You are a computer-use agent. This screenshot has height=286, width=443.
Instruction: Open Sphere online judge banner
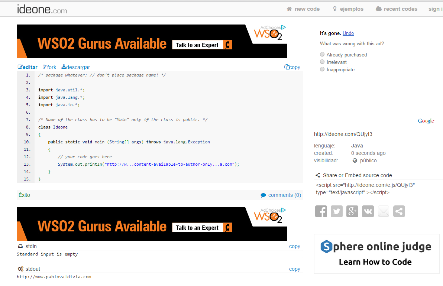pos(376,254)
